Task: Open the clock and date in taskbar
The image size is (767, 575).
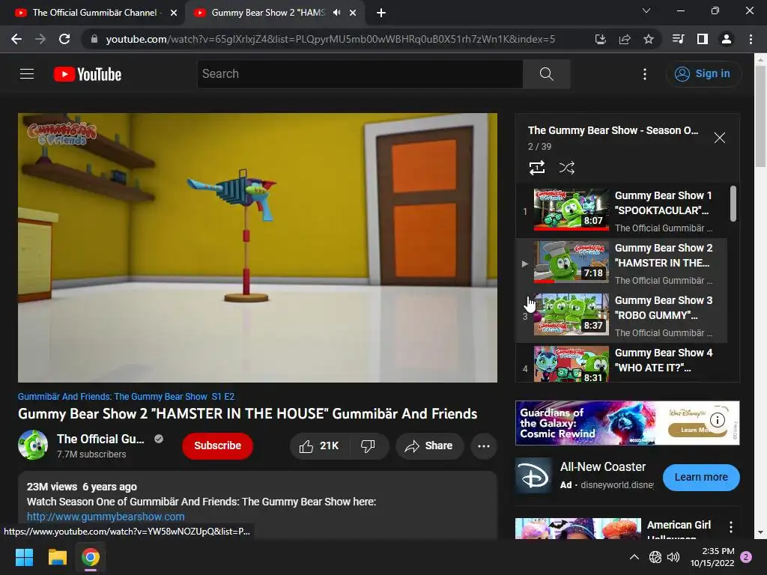Action: click(x=712, y=557)
